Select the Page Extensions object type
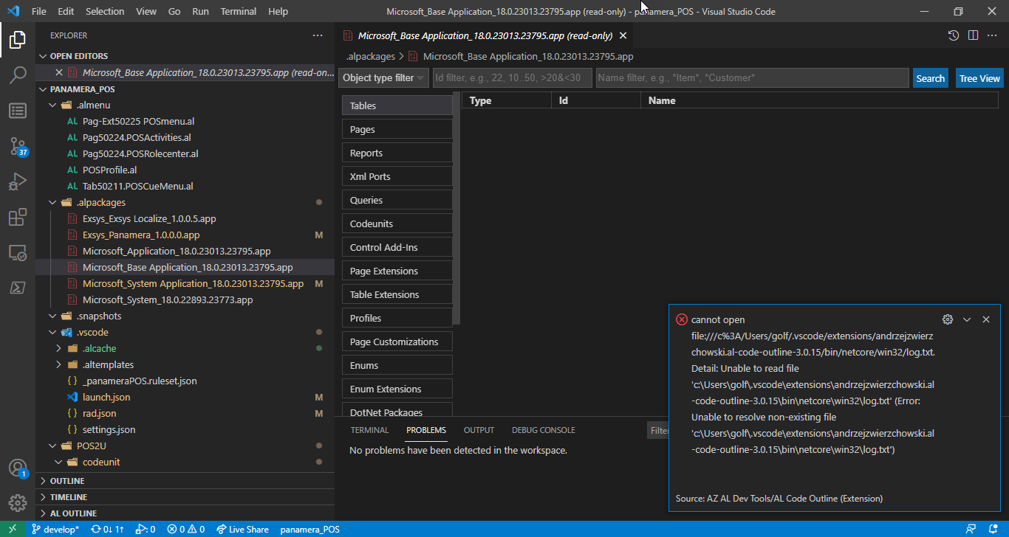The image size is (1009, 537). click(397, 271)
